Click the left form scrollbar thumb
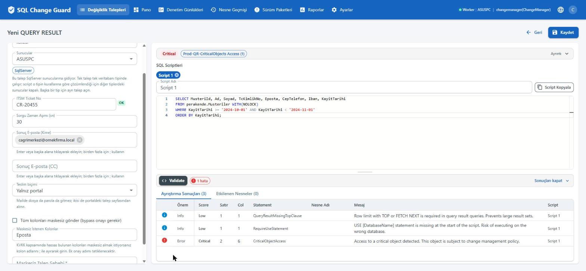The image size is (586, 271). 144,159
